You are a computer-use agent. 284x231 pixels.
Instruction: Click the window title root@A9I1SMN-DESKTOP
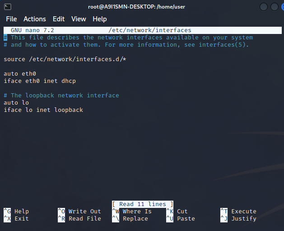(136, 7)
